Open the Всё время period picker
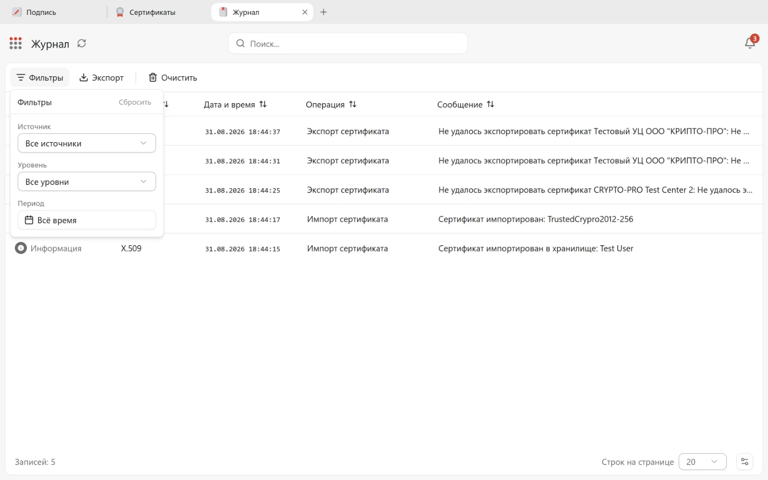 (87, 220)
